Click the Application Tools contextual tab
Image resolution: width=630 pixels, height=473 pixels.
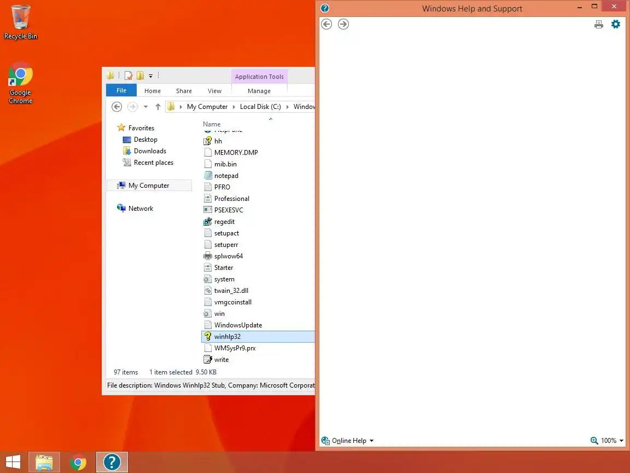[259, 77]
